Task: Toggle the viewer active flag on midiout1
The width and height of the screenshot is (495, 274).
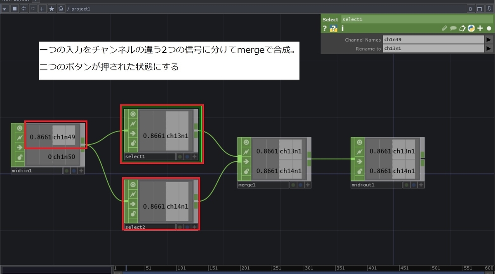Action: click(x=360, y=142)
